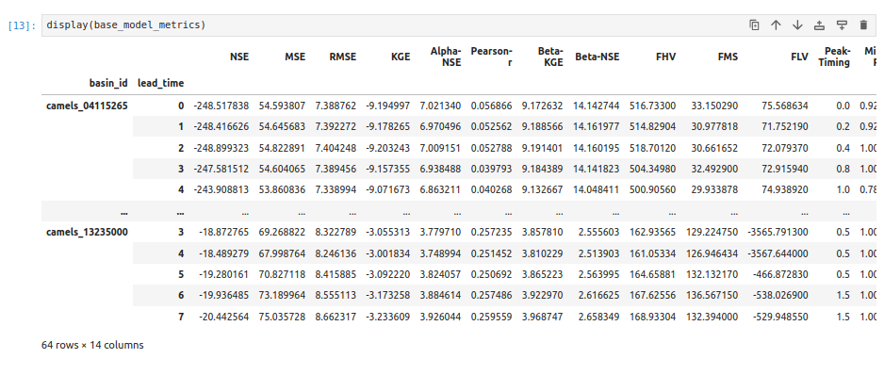Click the FMS column header
The image size is (884, 375).
tap(728, 57)
